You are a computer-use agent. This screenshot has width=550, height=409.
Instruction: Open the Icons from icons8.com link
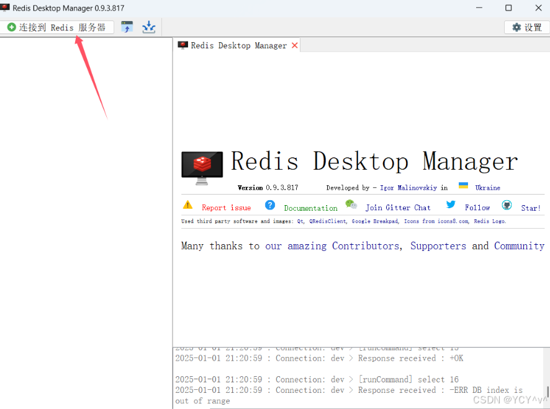point(436,221)
